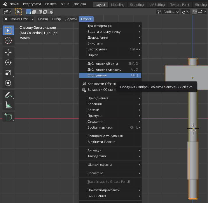This screenshot has width=208, height=203.
Task: Click the Об'єкт menu header
Action: click(x=86, y=19)
